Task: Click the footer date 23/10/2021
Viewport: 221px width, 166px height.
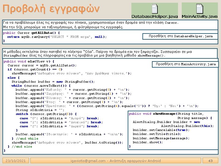Action: 16,161
